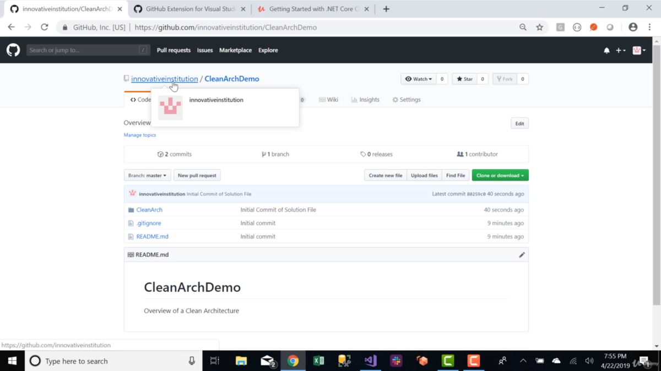This screenshot has width=661, height=371.
Task: Open the Watch dropdown button
Action: pyautogui.click(x=419, y=79)
